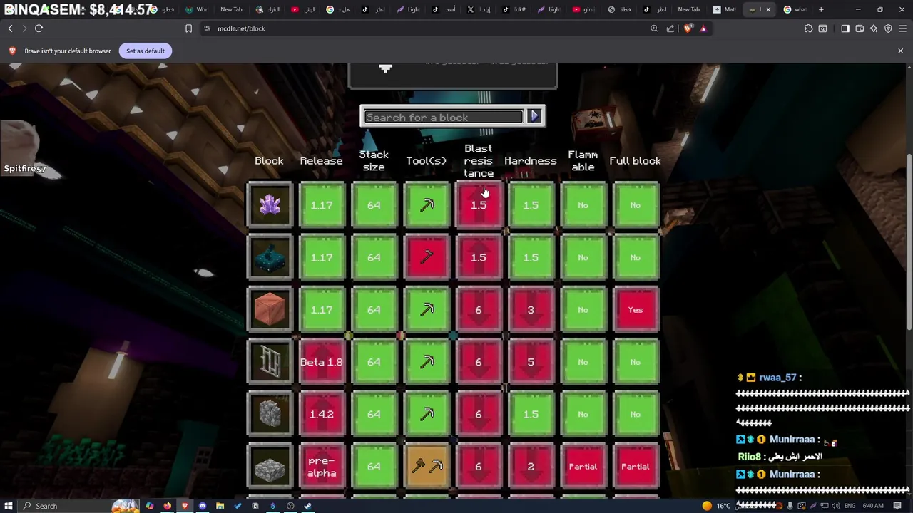
Task: Click the blast resistance 1.5 cell in amethyst row
Action: click(x=479, y=205)
